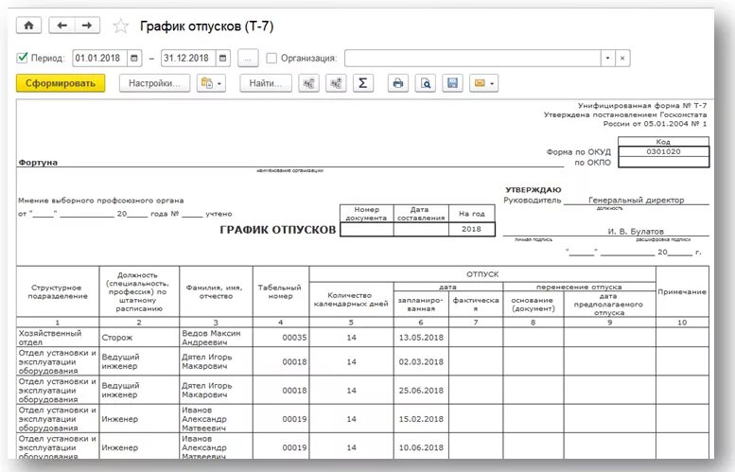This screenshot has width=735, height=472.
Task: Expand all groups icon
Action: tap(336, 83)
